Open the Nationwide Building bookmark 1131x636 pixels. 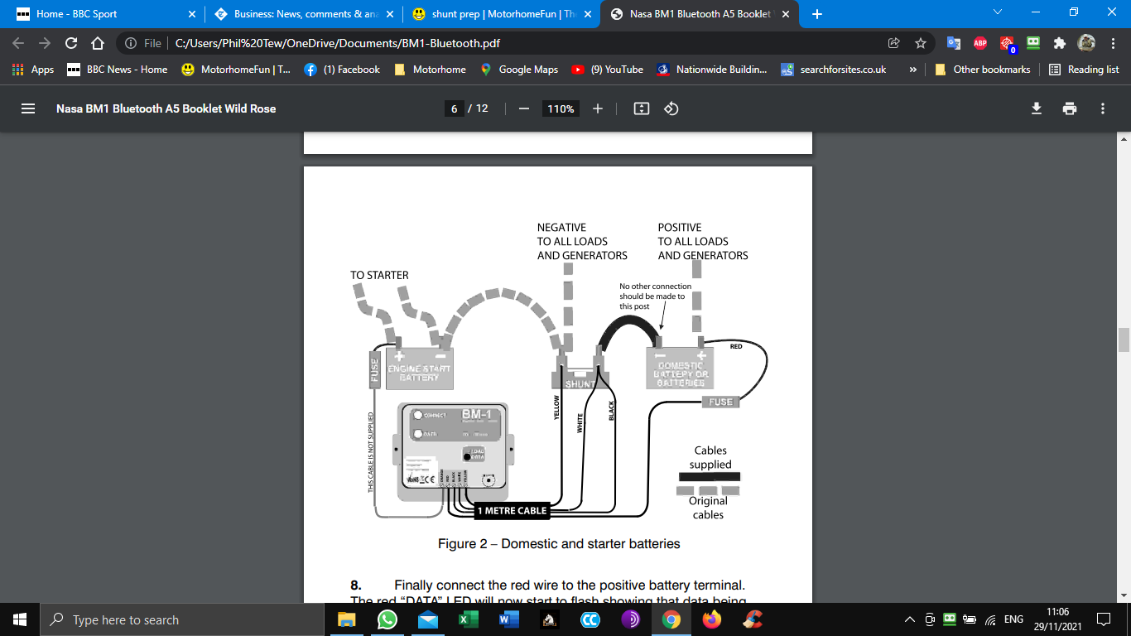pos(712,70)
